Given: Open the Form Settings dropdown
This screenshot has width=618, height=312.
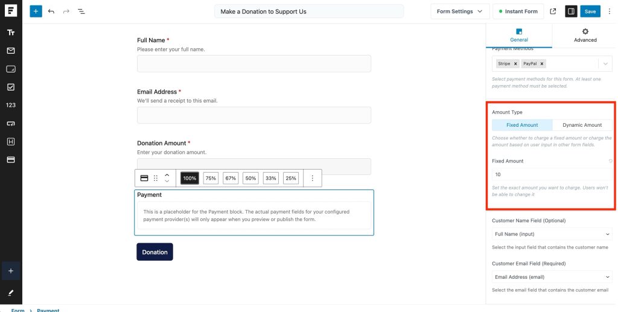Looking at the screenshot, I should (x=459, y=11).
